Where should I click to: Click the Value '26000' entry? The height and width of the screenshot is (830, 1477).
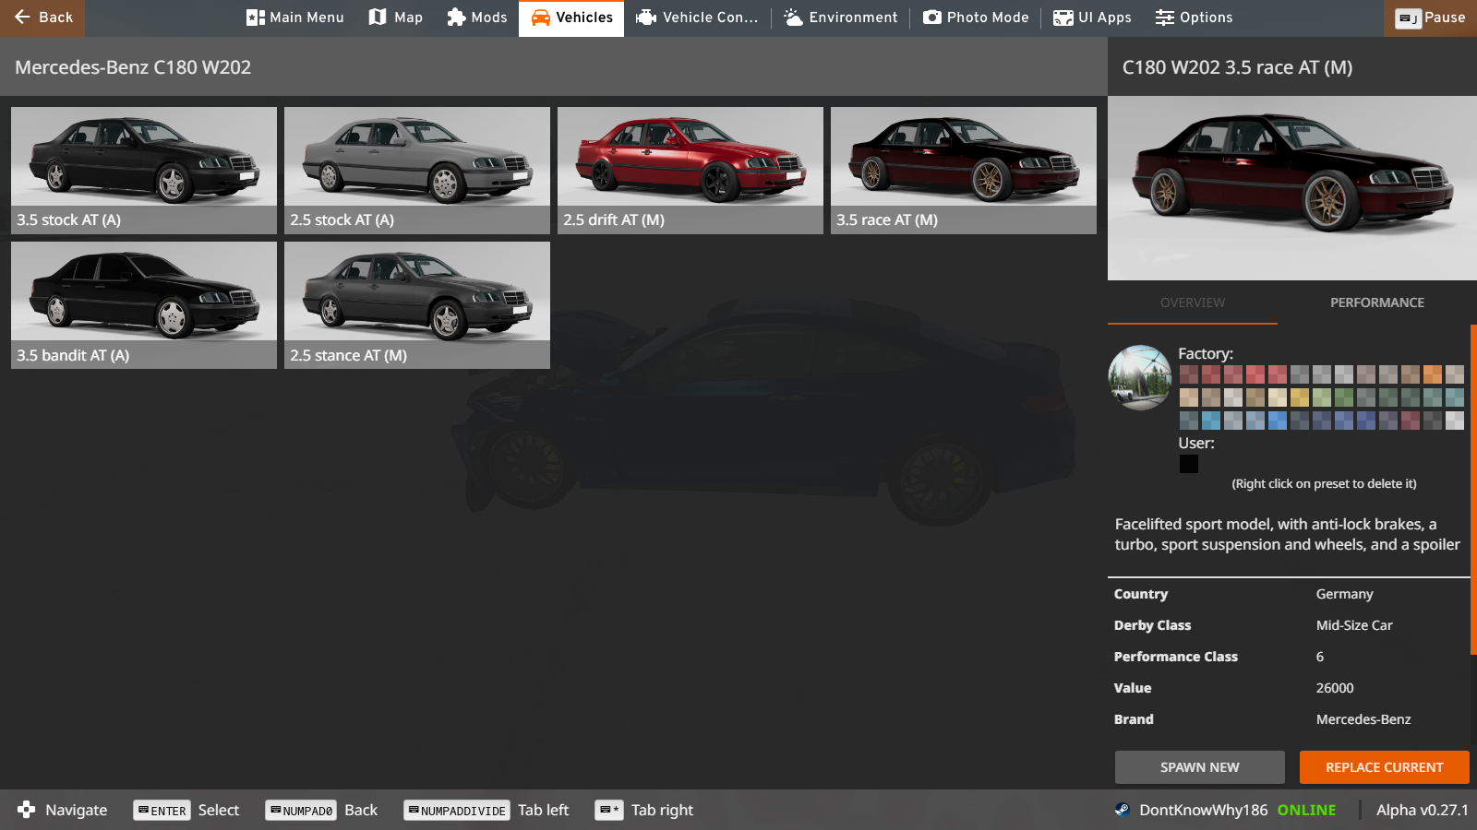point(1335,688)
